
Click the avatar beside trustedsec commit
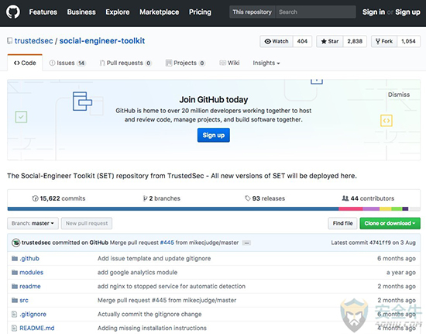coord(15,243)
